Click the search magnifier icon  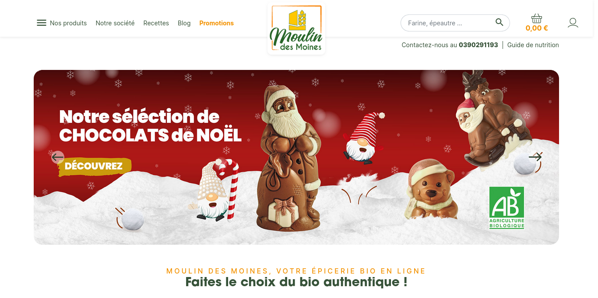(x=500, y=22)
